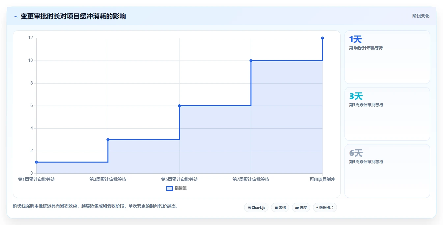The height and width of the screenshot is (225, 443).
Task: Click the x-axis label 第5周累计审批等待
Action: point(180,180)
